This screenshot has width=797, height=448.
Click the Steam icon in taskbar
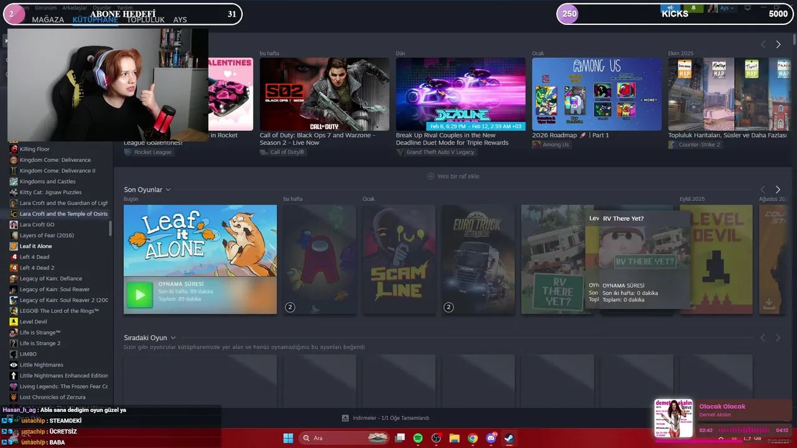point(509,438)
